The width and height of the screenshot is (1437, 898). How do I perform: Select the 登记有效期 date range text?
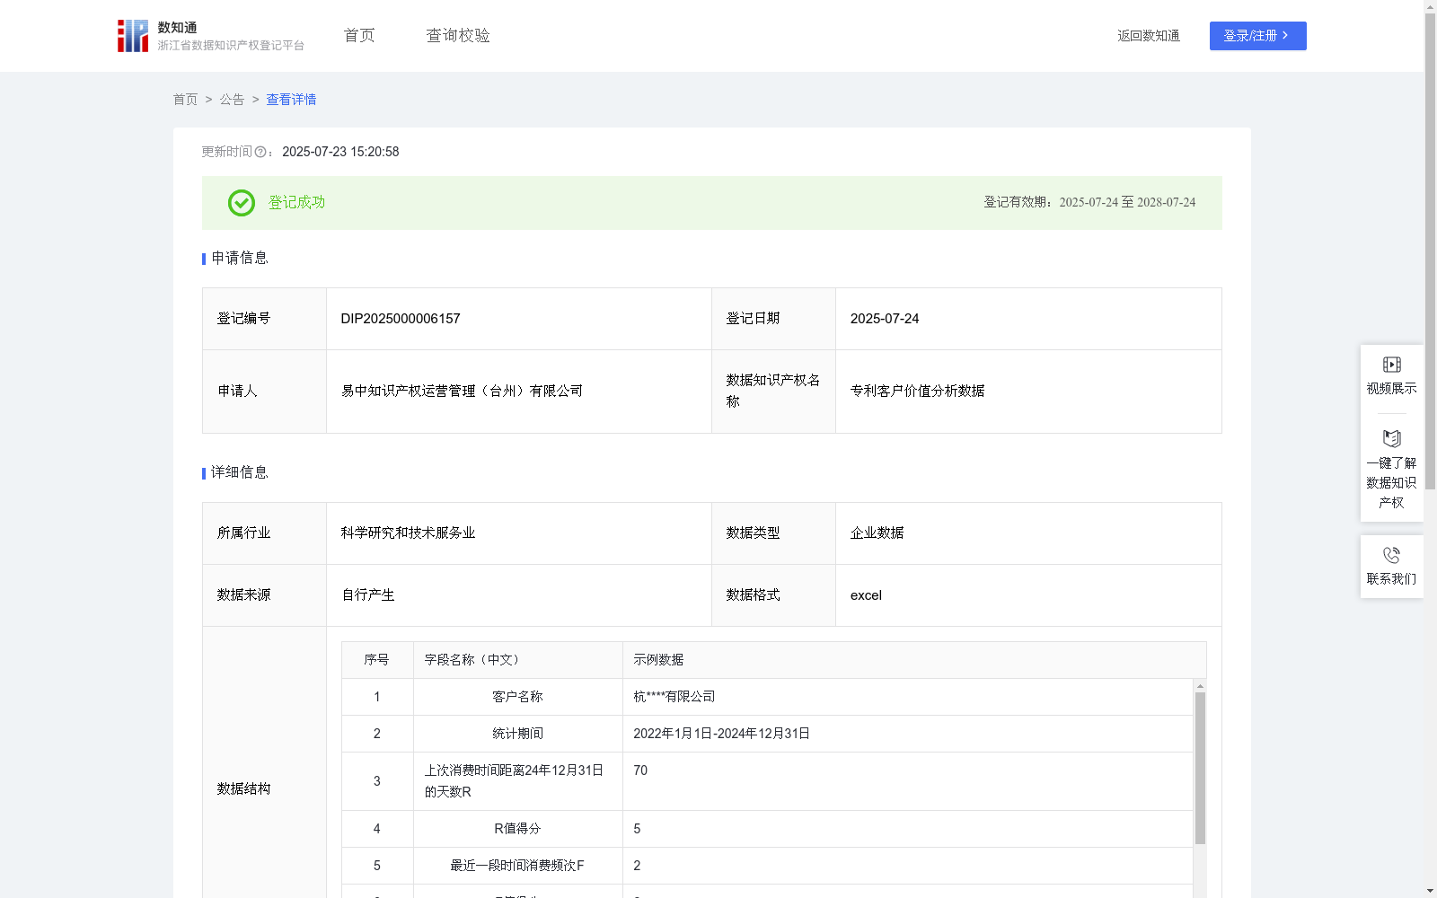click(1089, 203)
